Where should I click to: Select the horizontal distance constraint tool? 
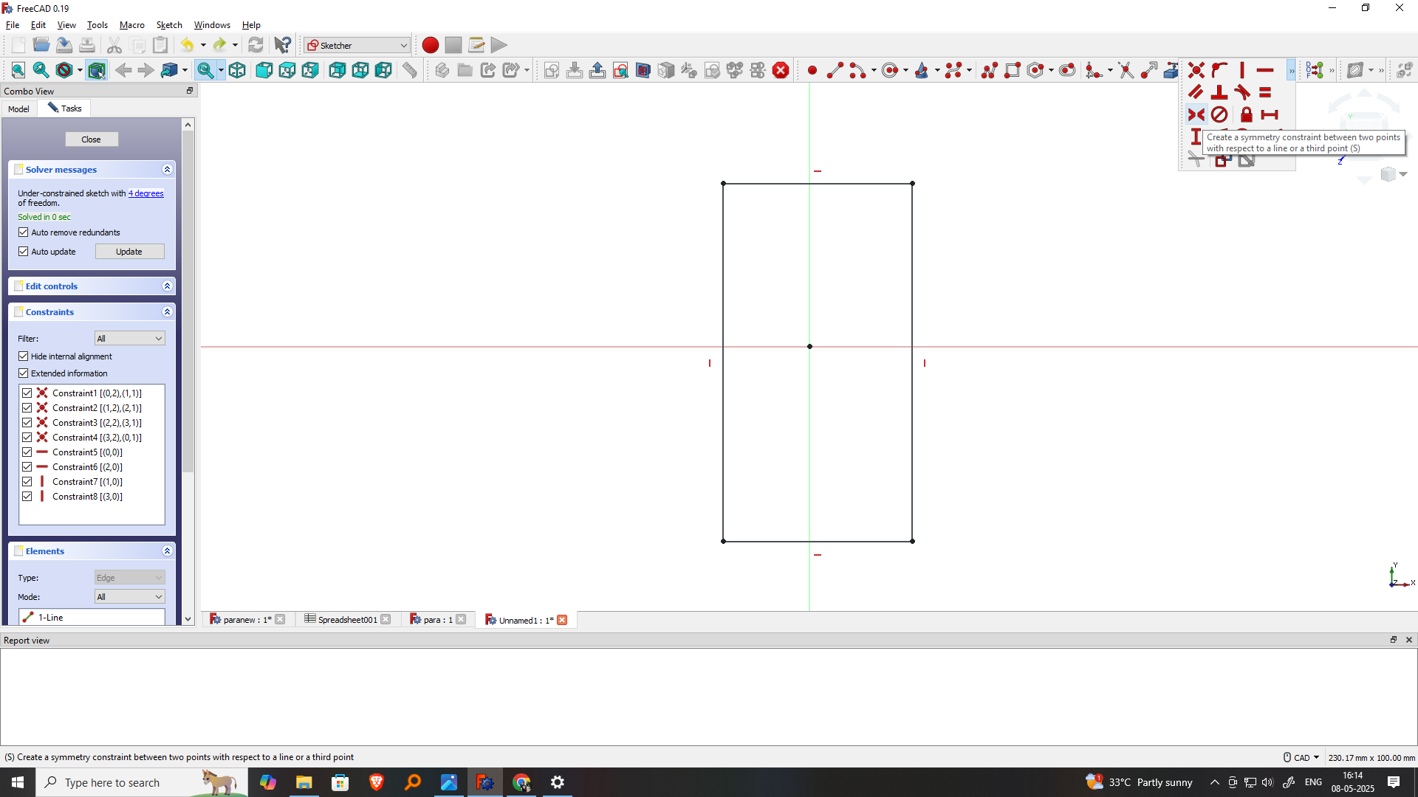click(1270, 114)
